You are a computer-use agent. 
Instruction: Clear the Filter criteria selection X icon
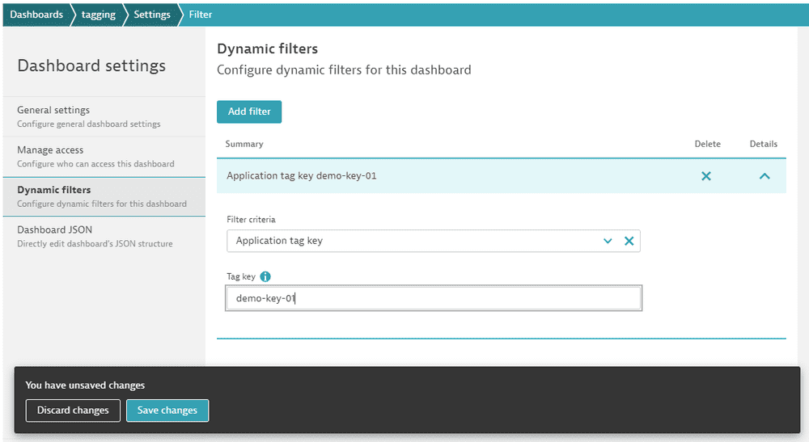pyautogui.click(x=629, y=241)
